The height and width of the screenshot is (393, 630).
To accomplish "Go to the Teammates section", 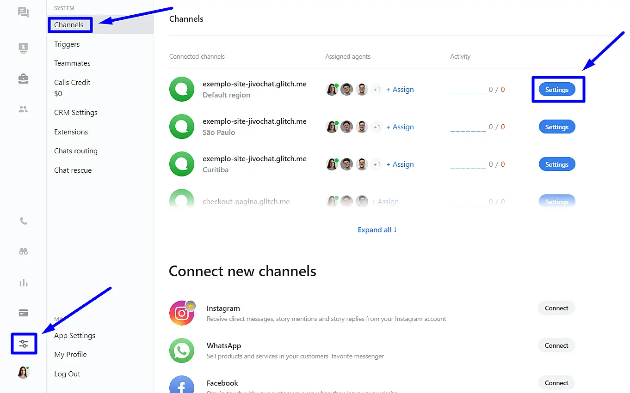I will pyautogui.click(x=72, y=63).
